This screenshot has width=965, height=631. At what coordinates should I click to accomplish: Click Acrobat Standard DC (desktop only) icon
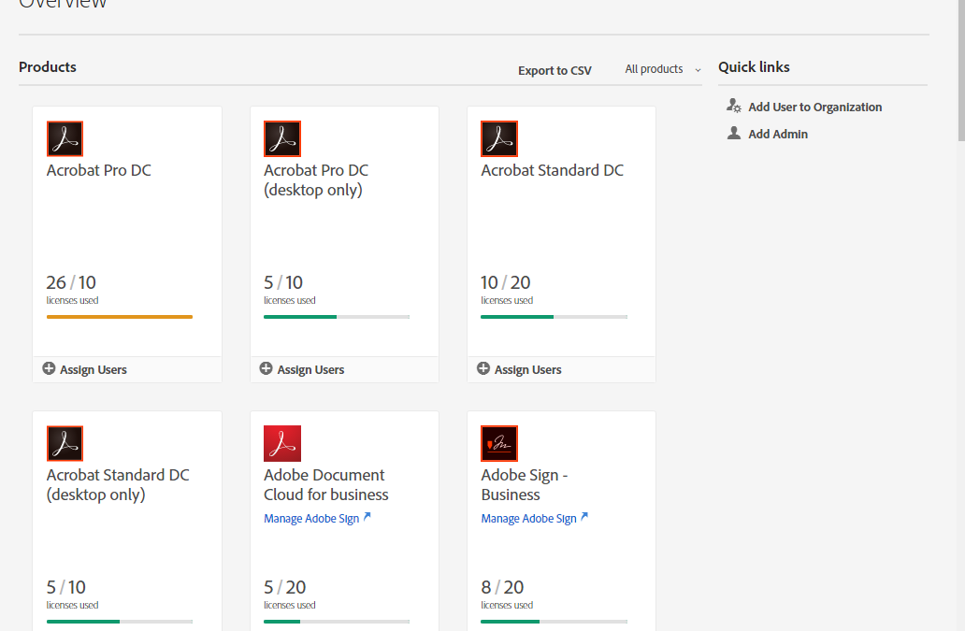[65, 444]
